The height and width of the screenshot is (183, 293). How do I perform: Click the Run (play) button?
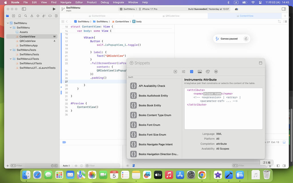click(x=54, y=9)
